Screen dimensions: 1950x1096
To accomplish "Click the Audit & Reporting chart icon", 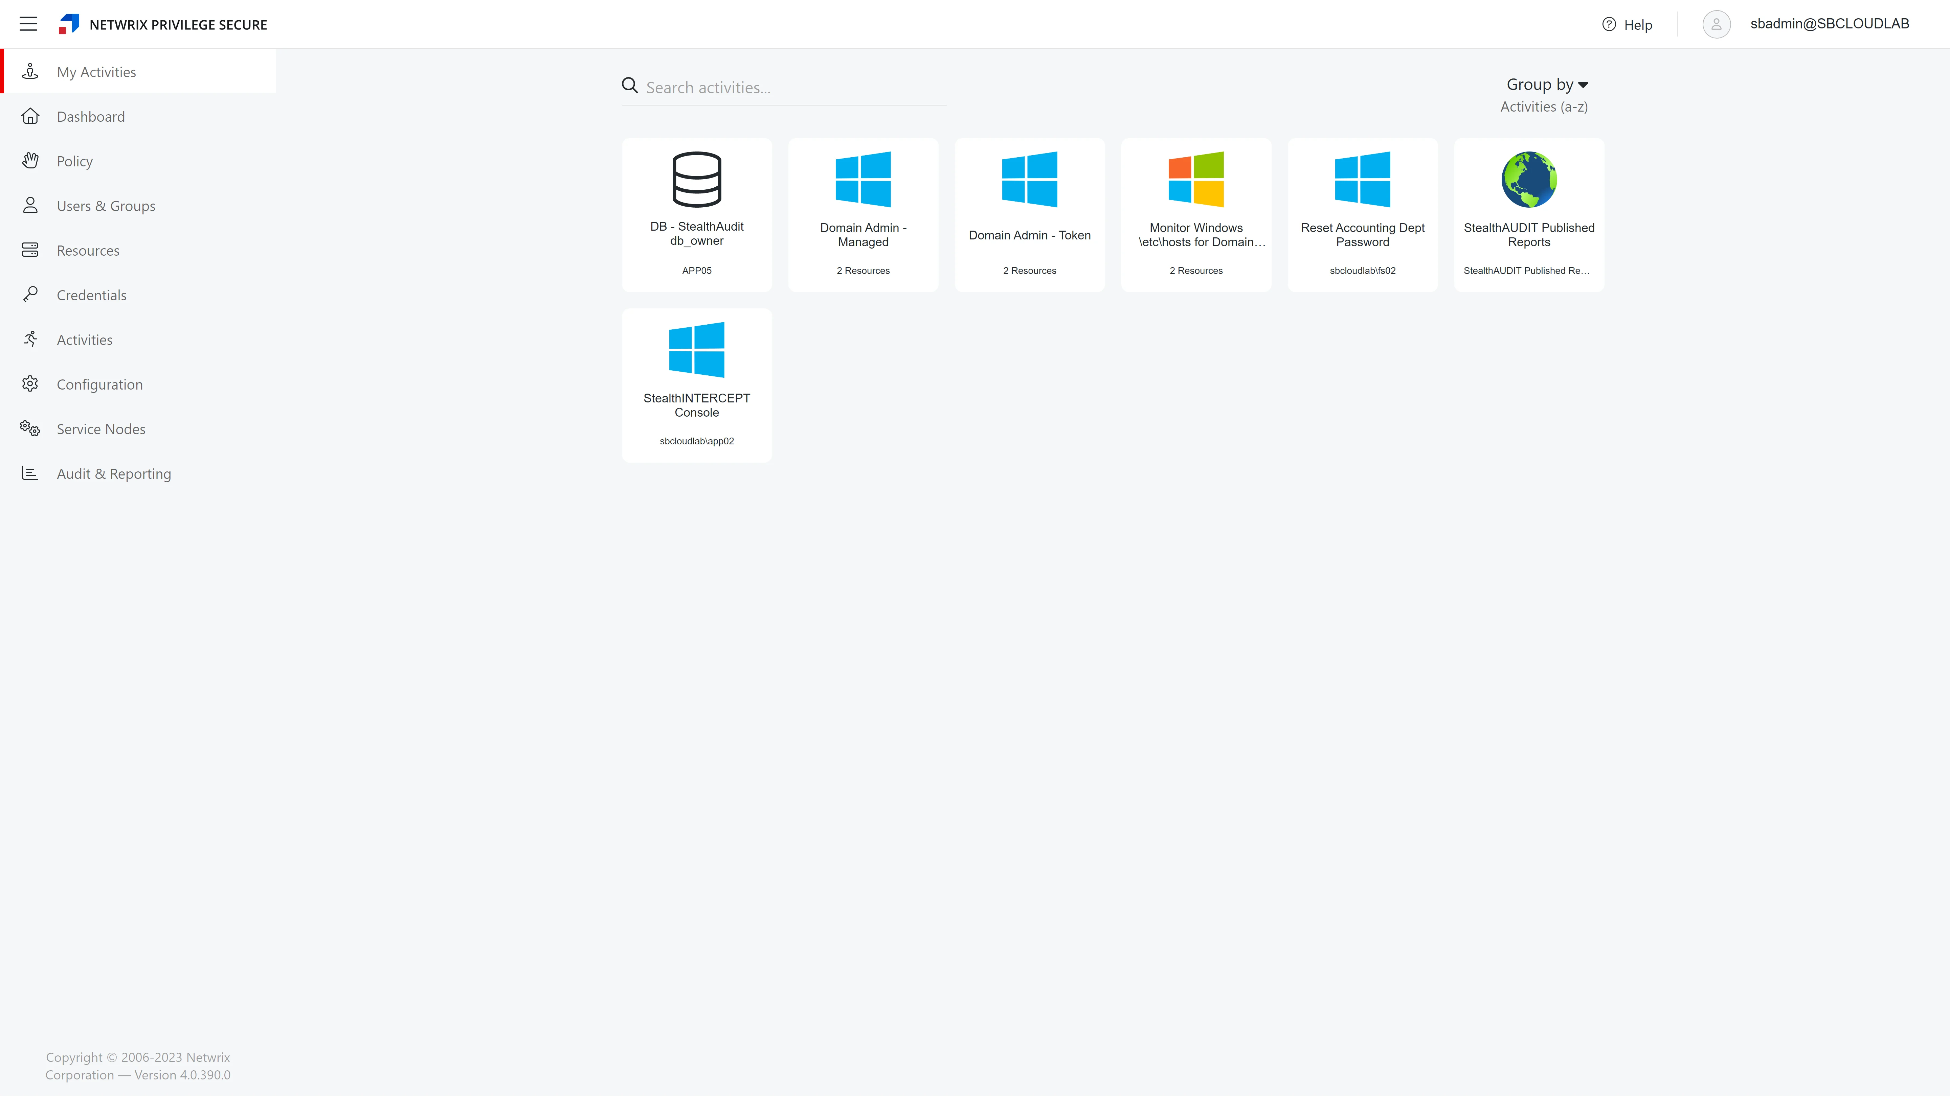I will 30,473.
